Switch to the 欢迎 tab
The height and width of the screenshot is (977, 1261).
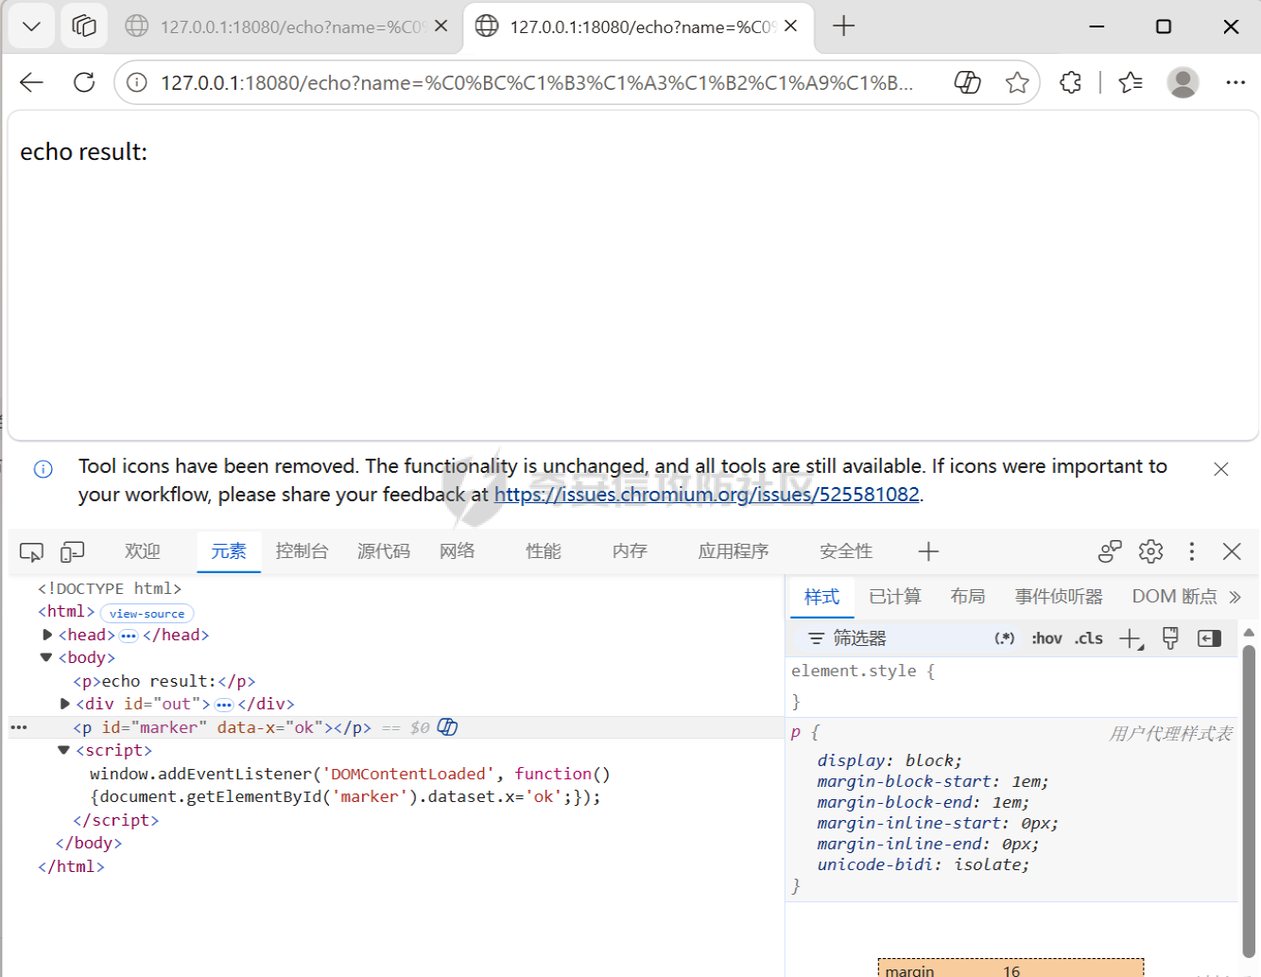tap(143, 551)
